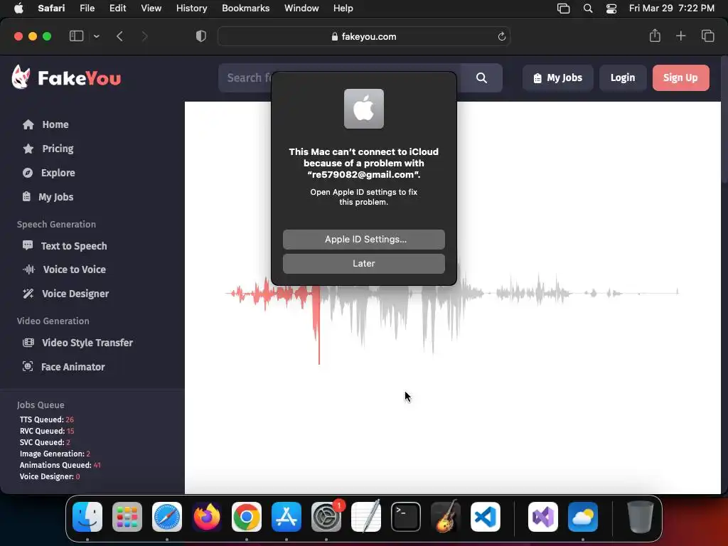The width and height of the screenshot is (728, 546).
Task: Open Safari menu in menu bar
Action: [51, 8]
